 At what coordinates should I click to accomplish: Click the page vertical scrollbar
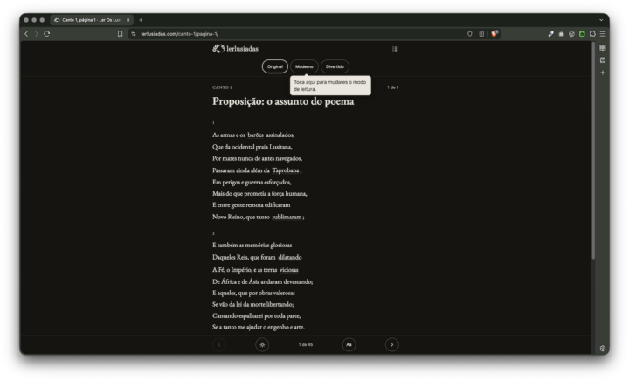(x=593, y=150)
